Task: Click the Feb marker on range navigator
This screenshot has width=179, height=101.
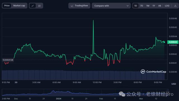Action: 101,98
